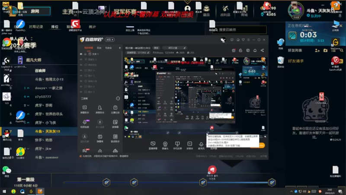
Task: Open the 弹幕助手 tool in toolbox
Action: coord(84,110)
